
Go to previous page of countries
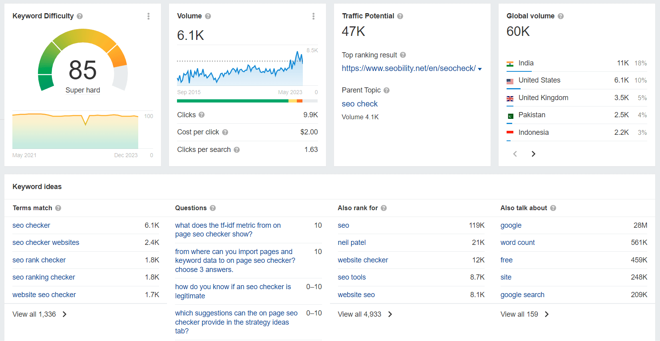click(515, 154)
